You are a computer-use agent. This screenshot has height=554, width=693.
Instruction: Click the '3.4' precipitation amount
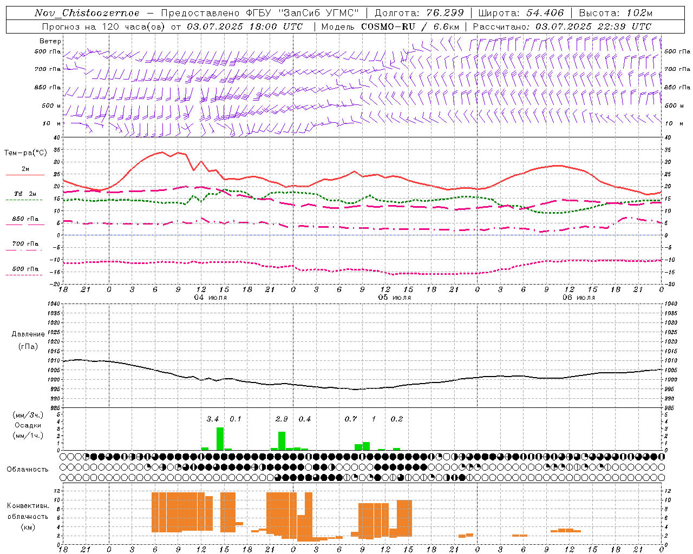coord(213,419)
